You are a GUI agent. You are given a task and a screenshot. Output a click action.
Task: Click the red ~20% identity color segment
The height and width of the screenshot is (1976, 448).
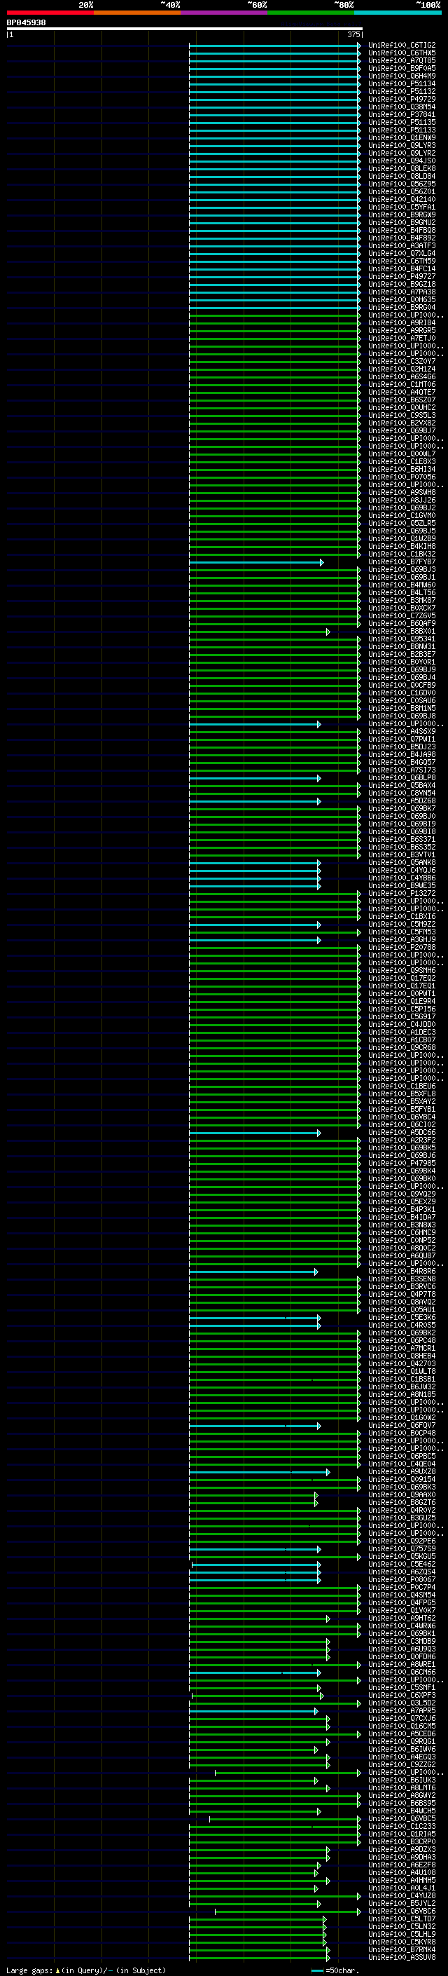50,13
